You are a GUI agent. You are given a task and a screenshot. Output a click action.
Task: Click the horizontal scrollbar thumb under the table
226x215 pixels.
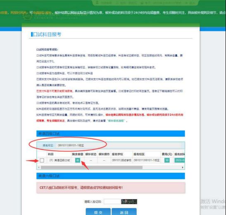pos(92,167)
